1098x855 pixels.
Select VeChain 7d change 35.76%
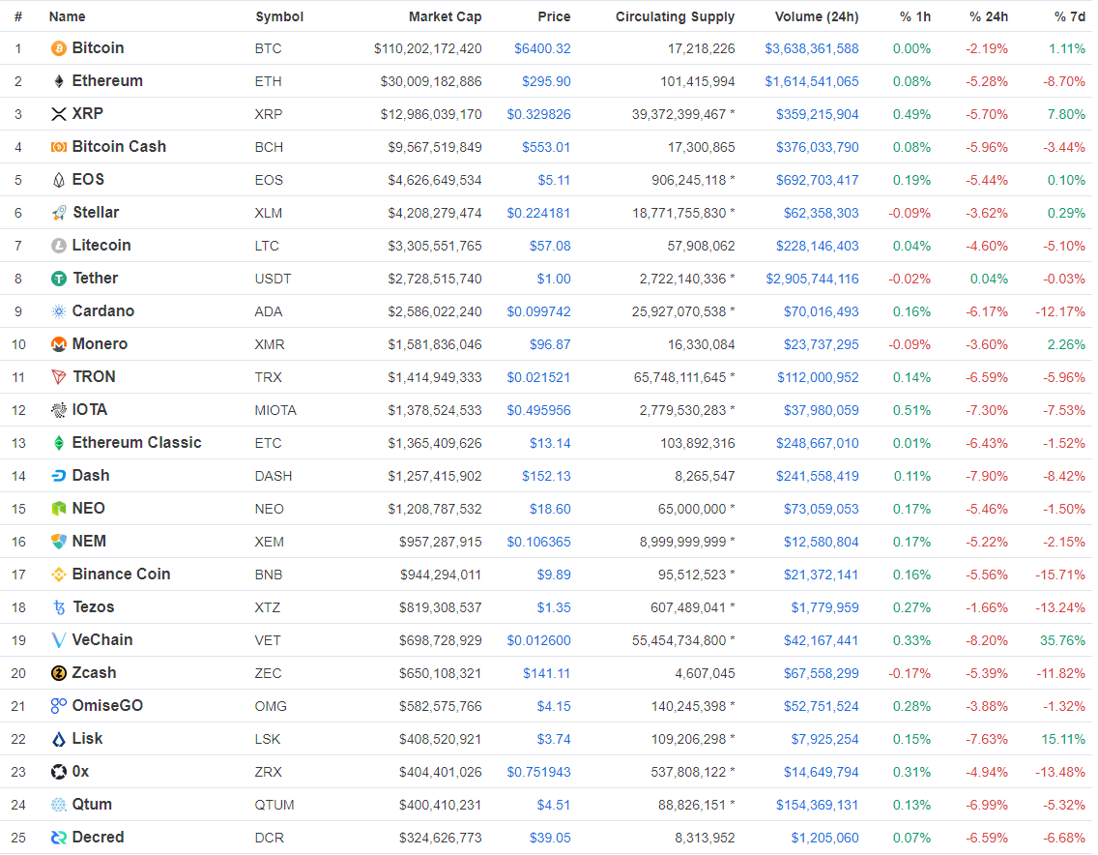pos(1062,640)
